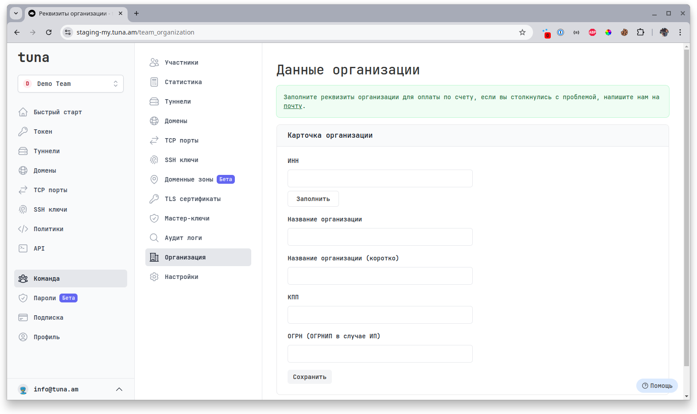Expand the Demo Team selector dropdown
The height and width of the screenshot is (414, 697).
(70, 84)
